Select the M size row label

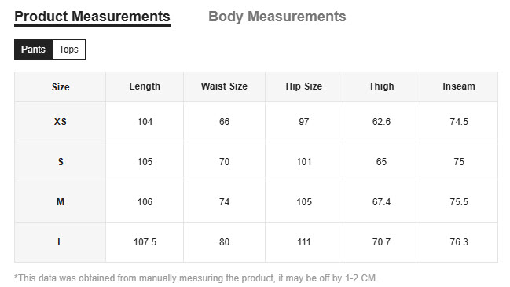click(x=61, y=202)
